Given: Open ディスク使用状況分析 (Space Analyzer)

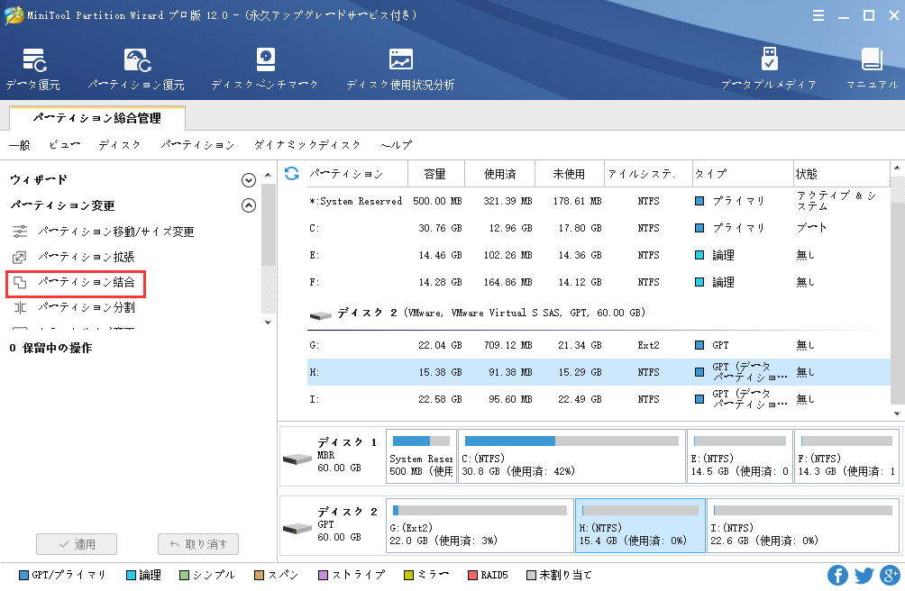Looking at the screenshot, I should click(x=400, y=69).
